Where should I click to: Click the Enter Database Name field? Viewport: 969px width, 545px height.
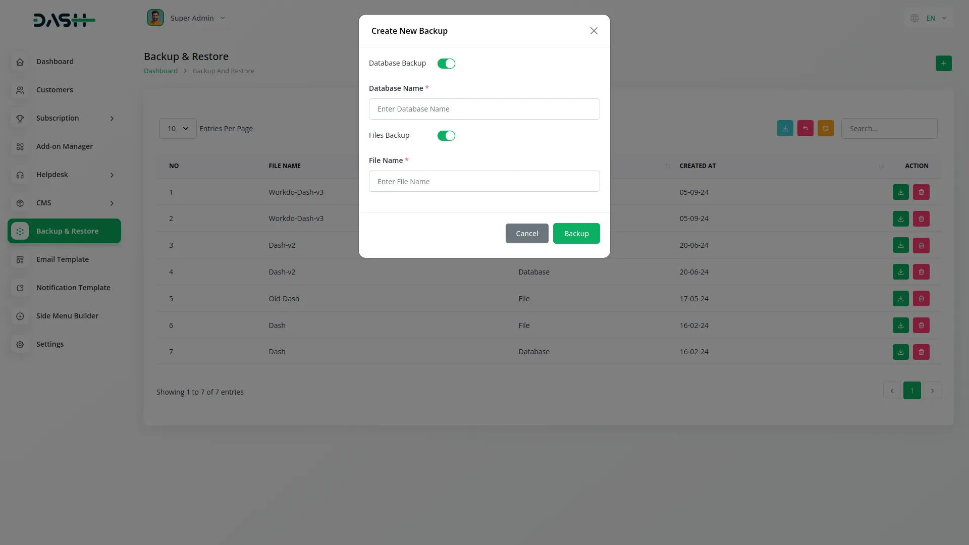[484, 108]
